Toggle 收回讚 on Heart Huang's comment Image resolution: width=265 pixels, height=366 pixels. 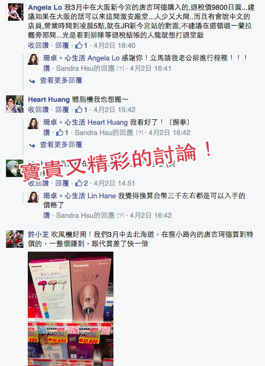pyautogui.click(x=38, y=109)
